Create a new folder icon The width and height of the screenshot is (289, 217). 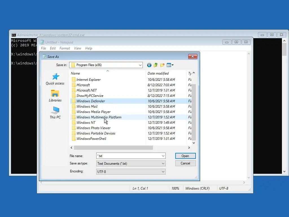point(162,65)
